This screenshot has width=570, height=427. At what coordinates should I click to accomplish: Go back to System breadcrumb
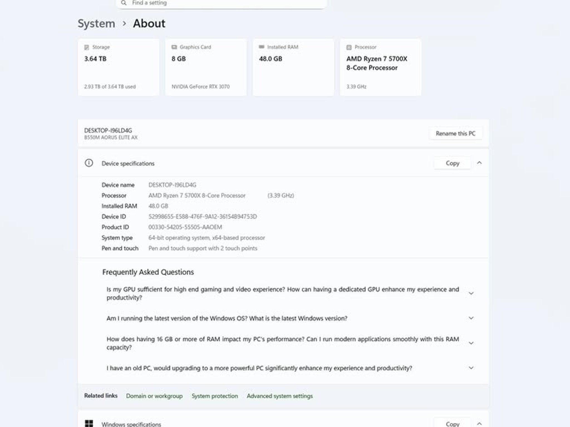pyautogui.click(x=96, y=24)
